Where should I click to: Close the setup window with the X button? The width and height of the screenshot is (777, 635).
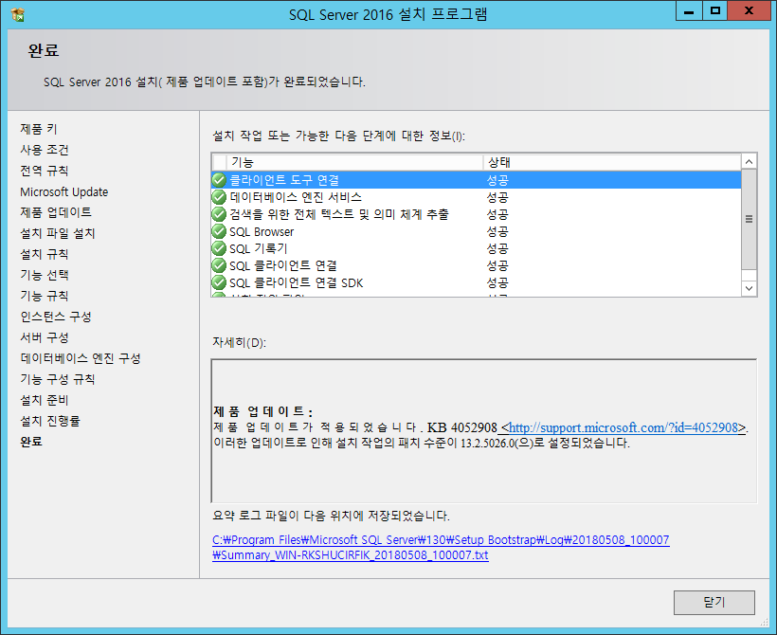pyautogui.click(x=749, y=11)
